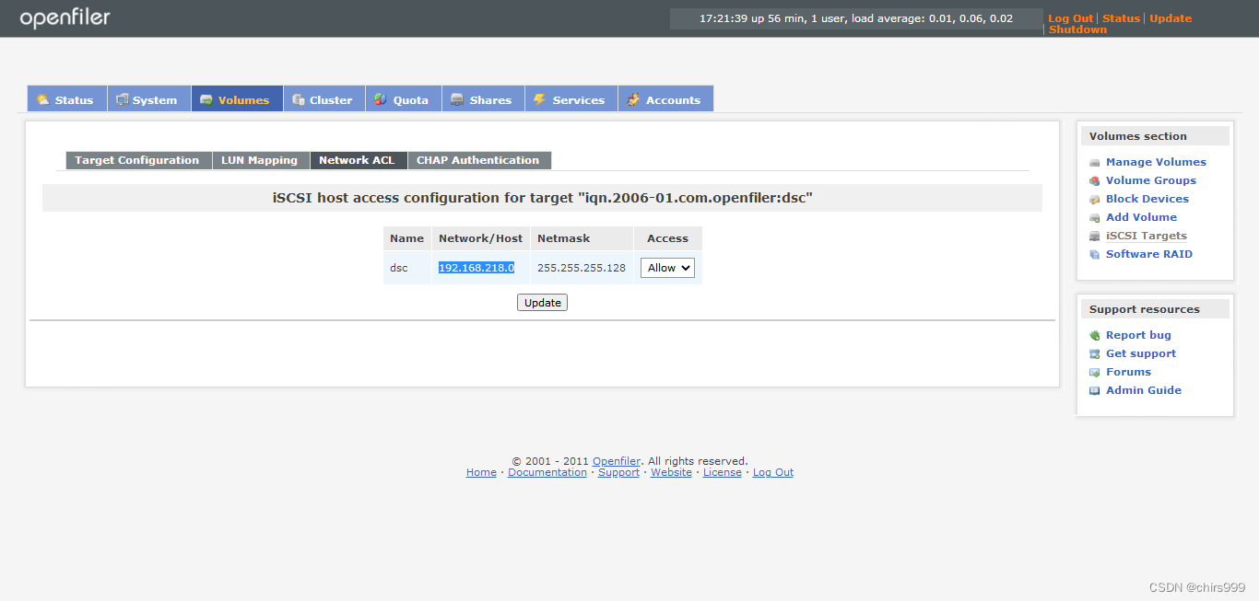
Task: Open the Cluster section
Action: click(324, 98)
